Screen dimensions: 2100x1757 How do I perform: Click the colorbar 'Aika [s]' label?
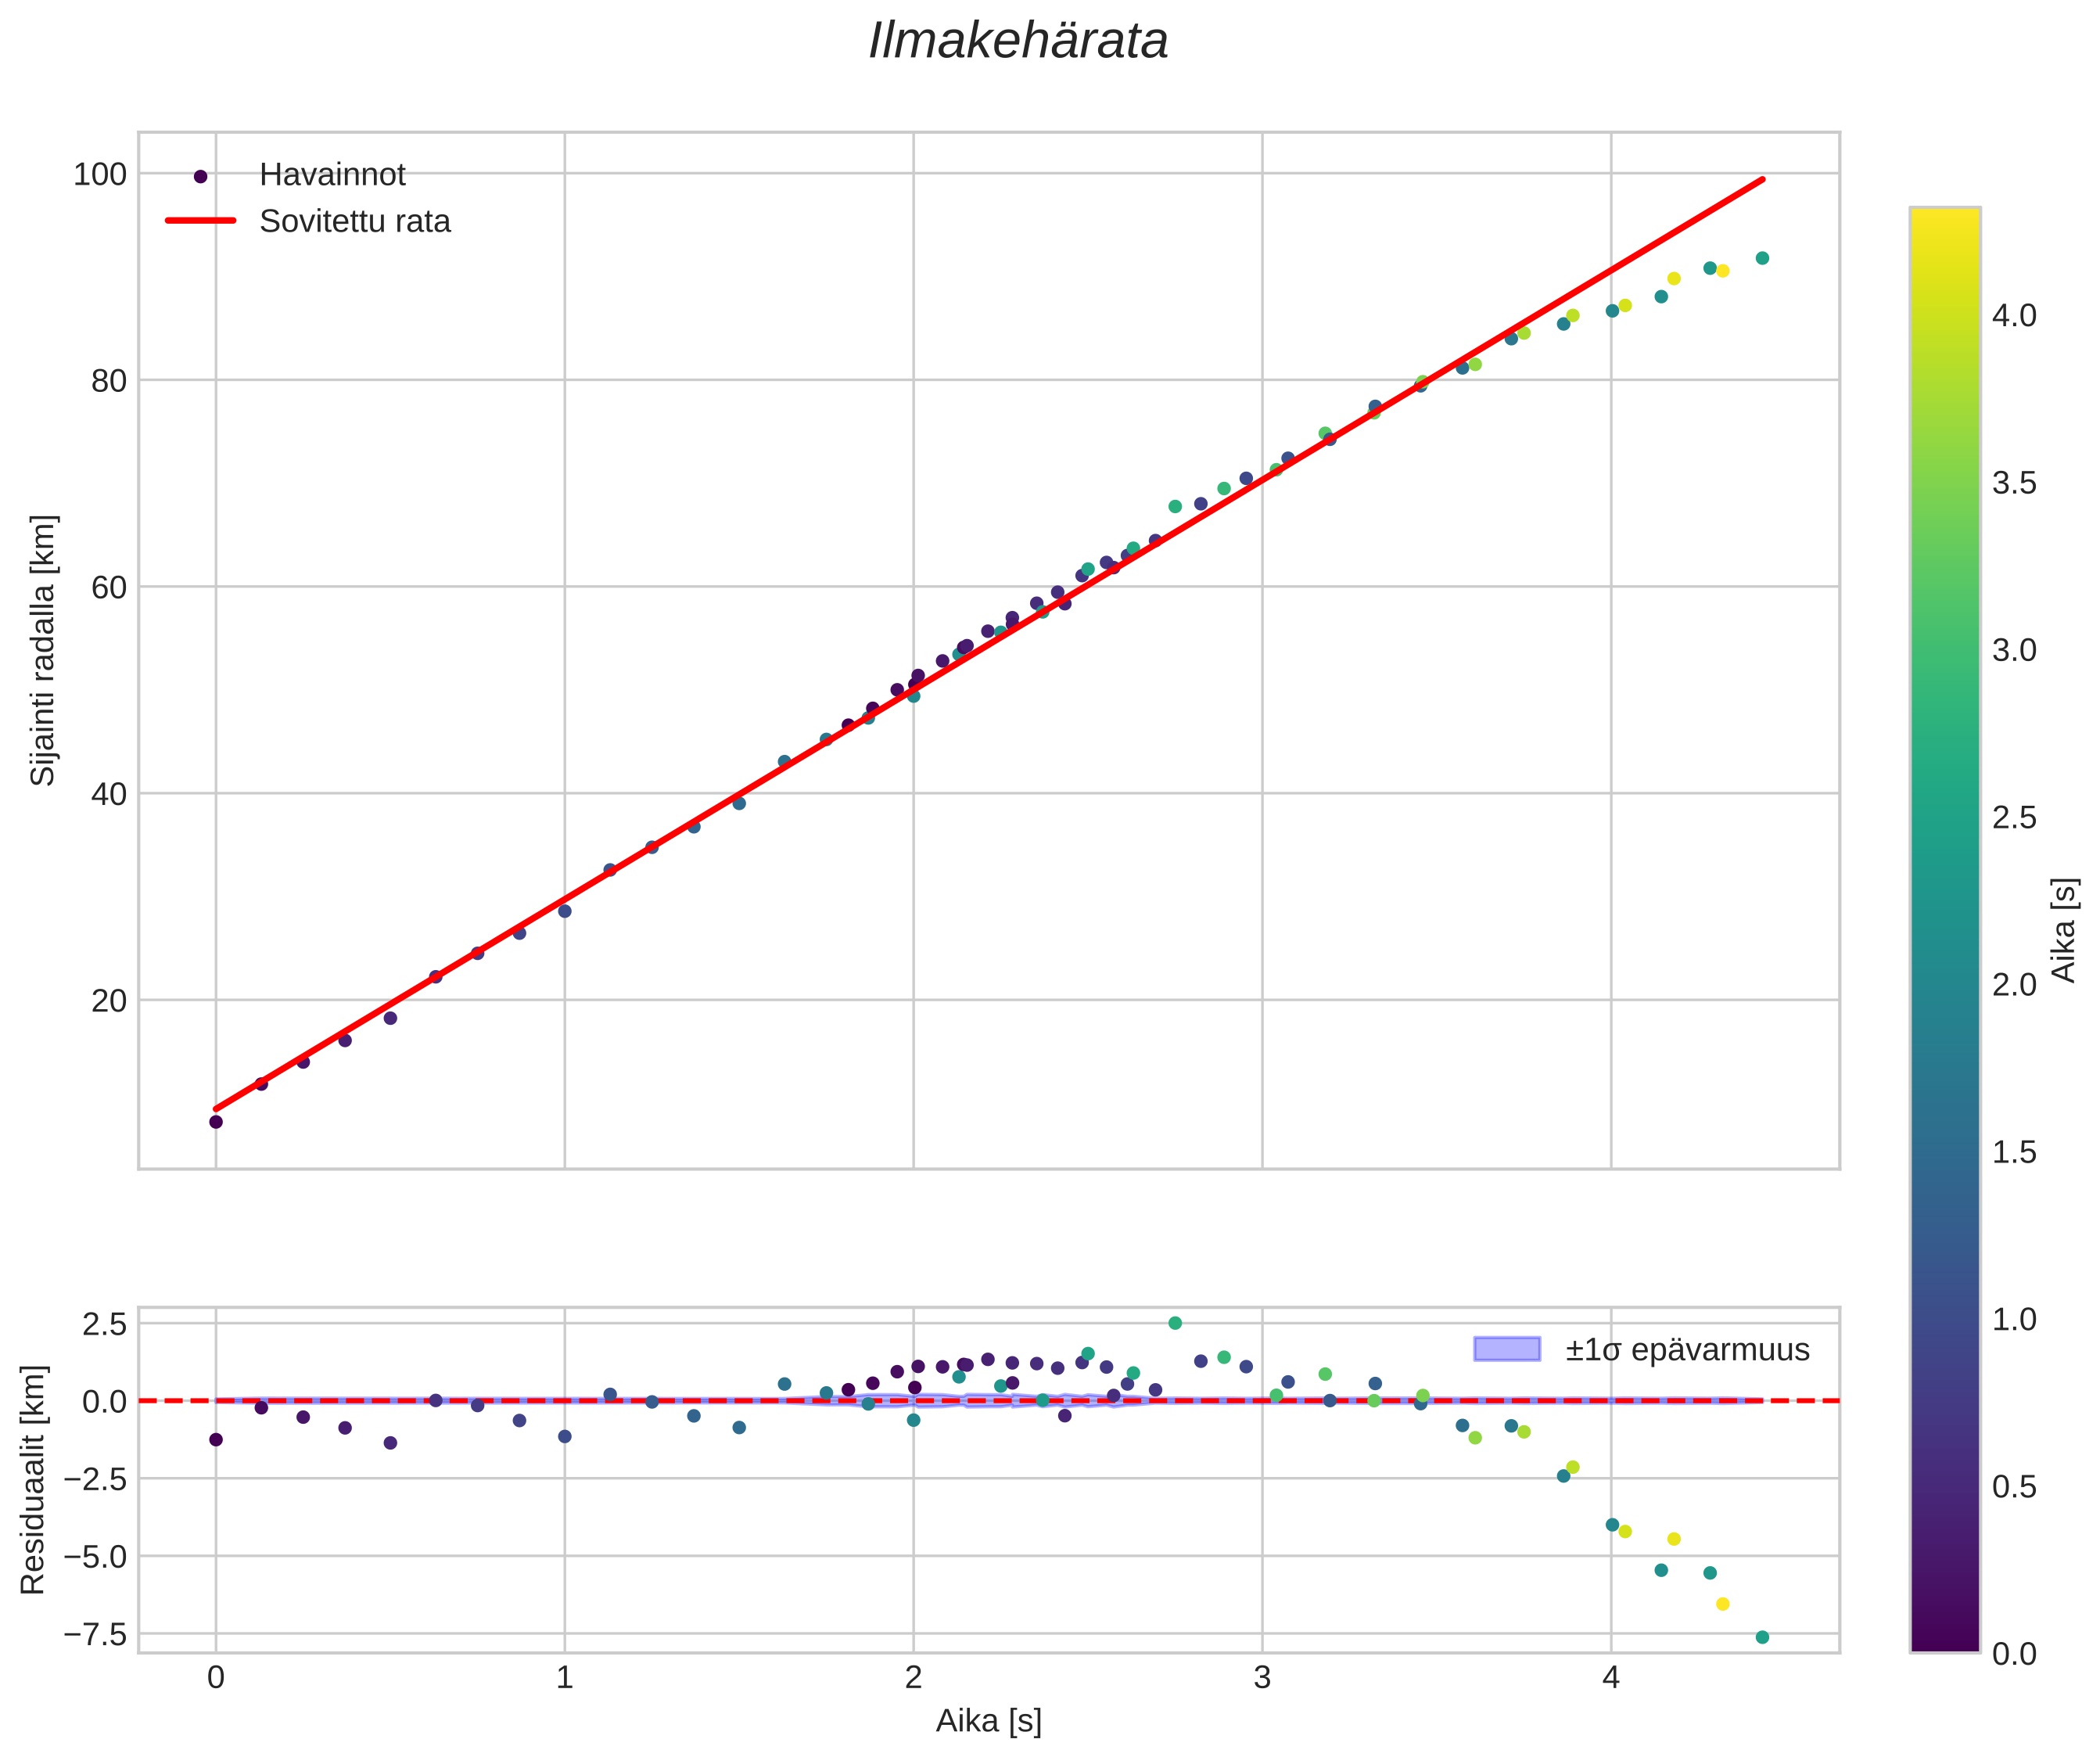point(2065,930)
